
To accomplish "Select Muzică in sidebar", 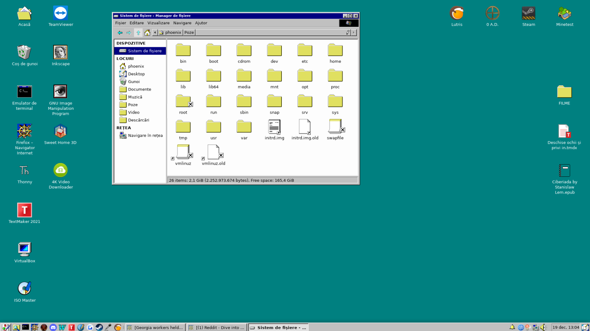I will pos(140,97).
